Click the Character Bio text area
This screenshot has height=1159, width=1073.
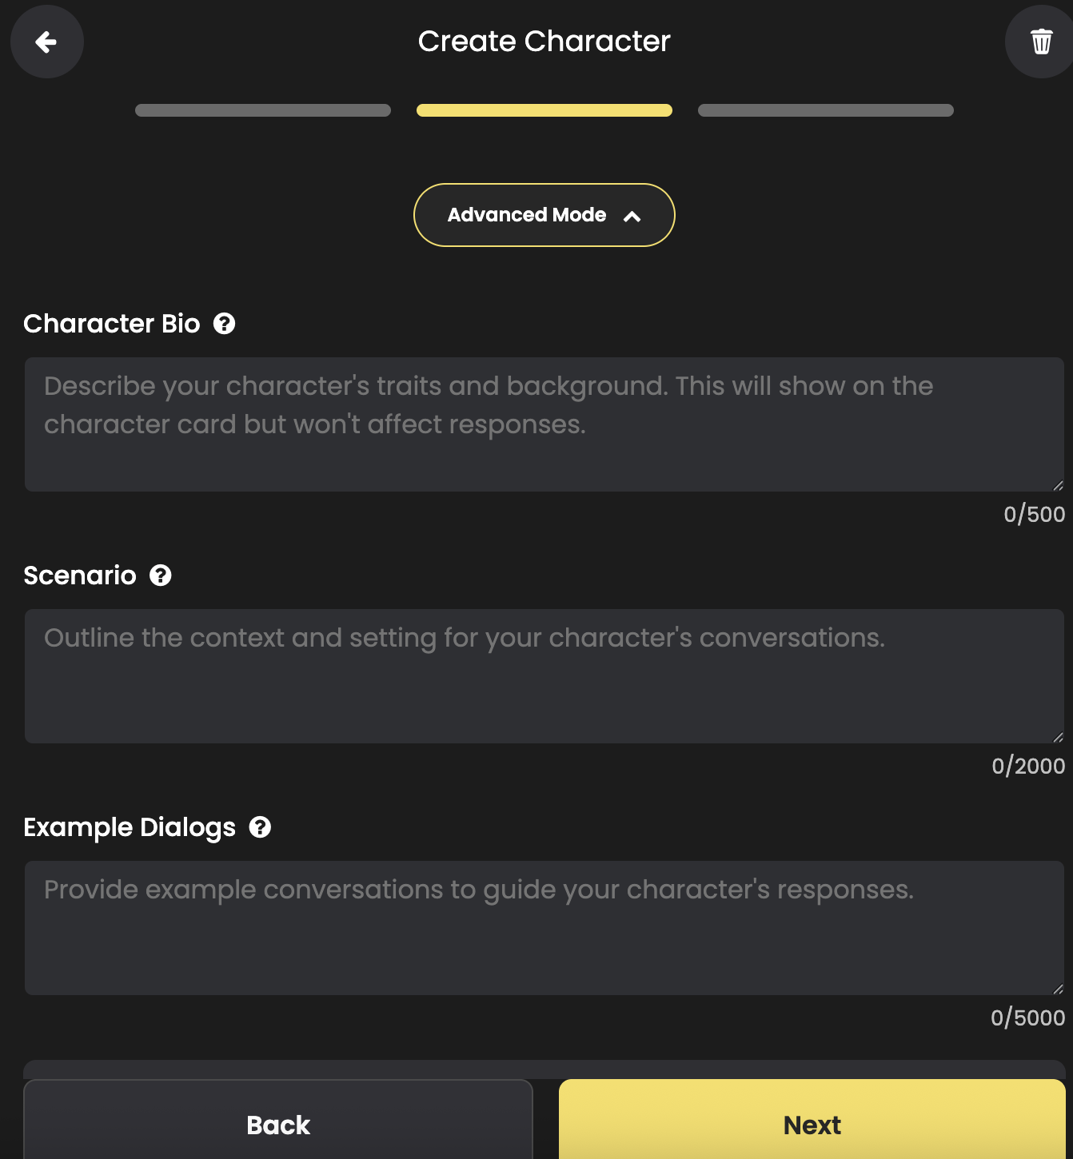click(x=544, y=424)
